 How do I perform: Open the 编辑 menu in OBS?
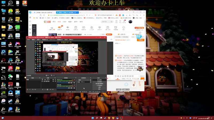pyautogui.click(x=33, y=39)
